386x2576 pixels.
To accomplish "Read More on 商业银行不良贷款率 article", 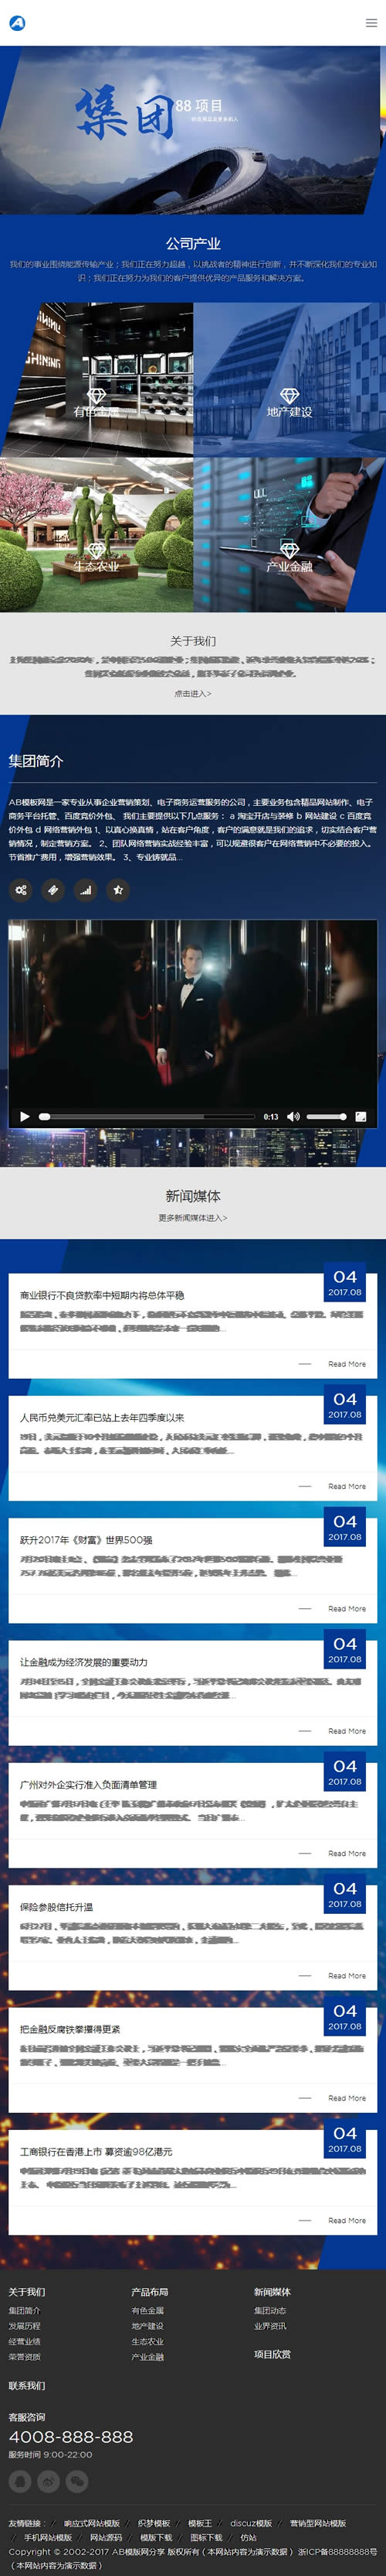I will [x=347, y=1364].
